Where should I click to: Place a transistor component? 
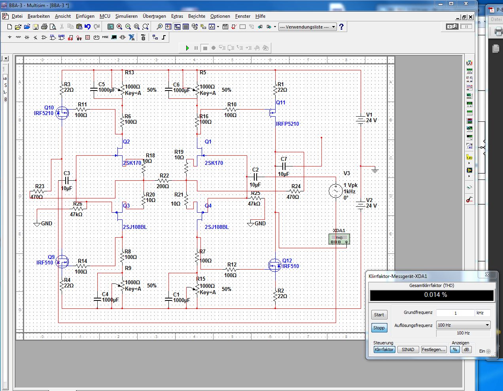[x=35, y=37]
